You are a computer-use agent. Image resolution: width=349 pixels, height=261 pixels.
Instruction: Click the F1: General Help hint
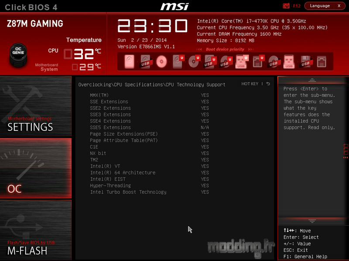[305, 257]
